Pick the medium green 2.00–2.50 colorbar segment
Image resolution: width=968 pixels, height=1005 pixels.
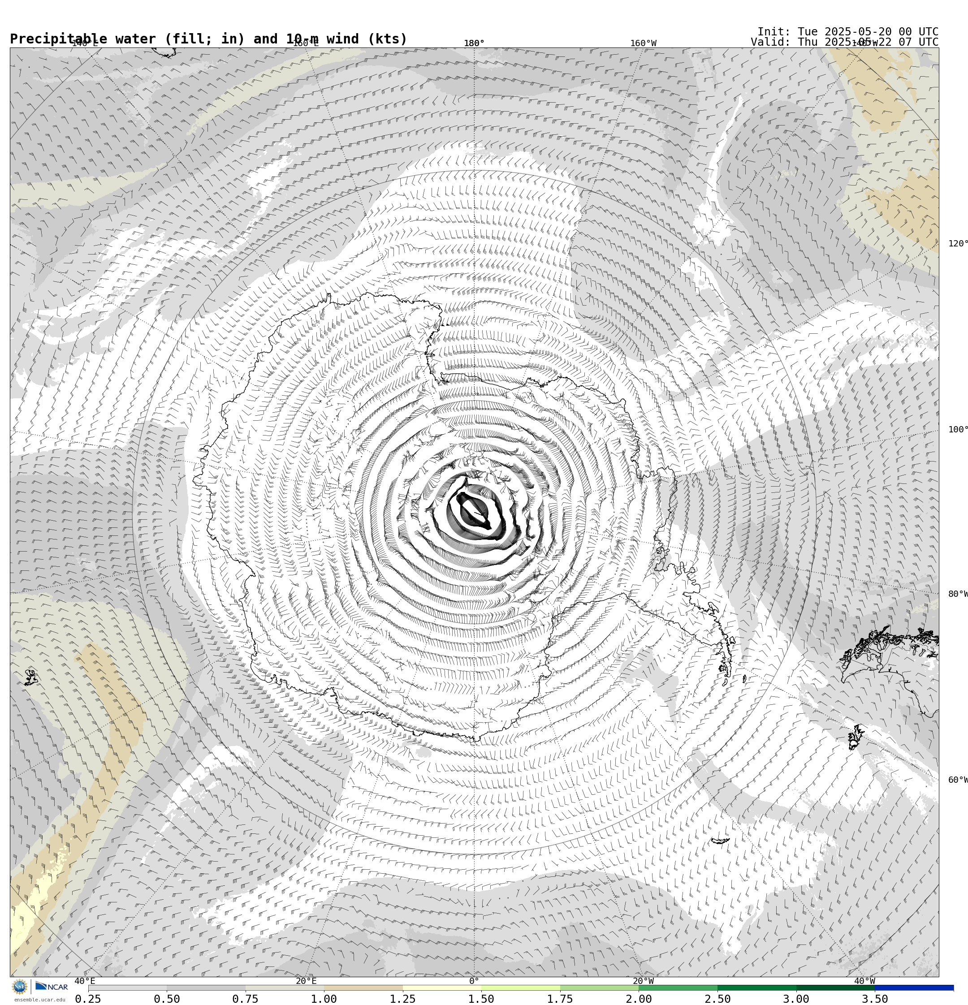pyautogui.click(x=678, y=988)
